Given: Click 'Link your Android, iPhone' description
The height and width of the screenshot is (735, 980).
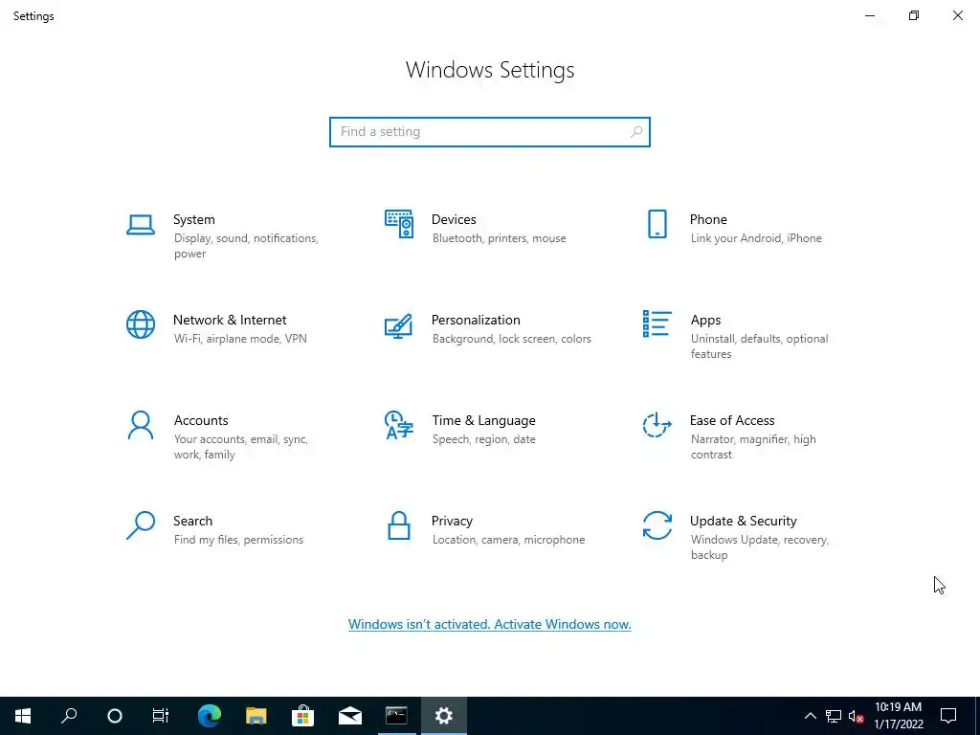Looking at the screenshot, I should pos(756,238).
